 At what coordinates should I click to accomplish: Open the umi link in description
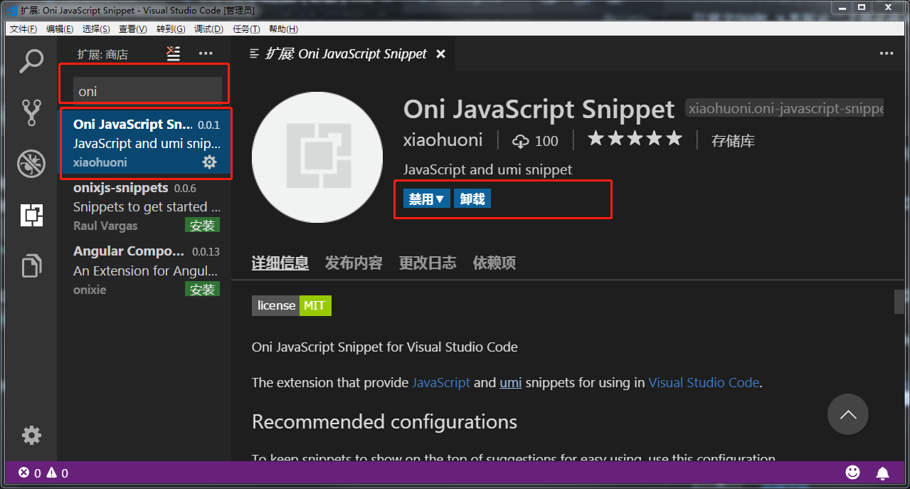point(511,382)
